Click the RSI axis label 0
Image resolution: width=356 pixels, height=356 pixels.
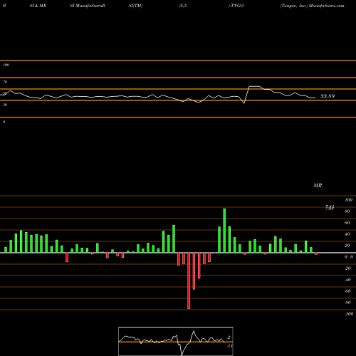[4, 122]
